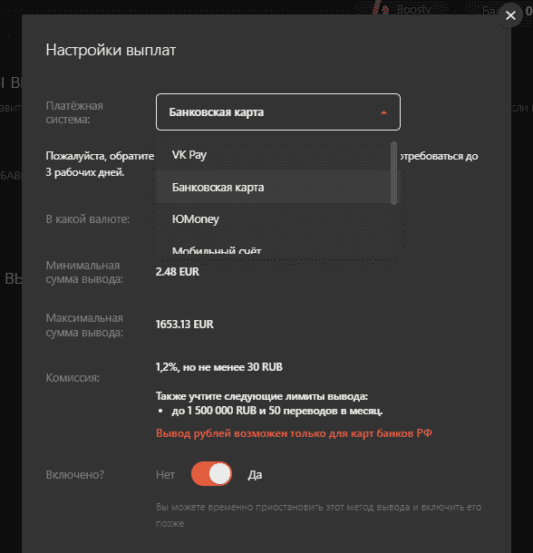The image size is (533, 553).
Task: Click the В какой валюте label
Action: click(88, 219)
